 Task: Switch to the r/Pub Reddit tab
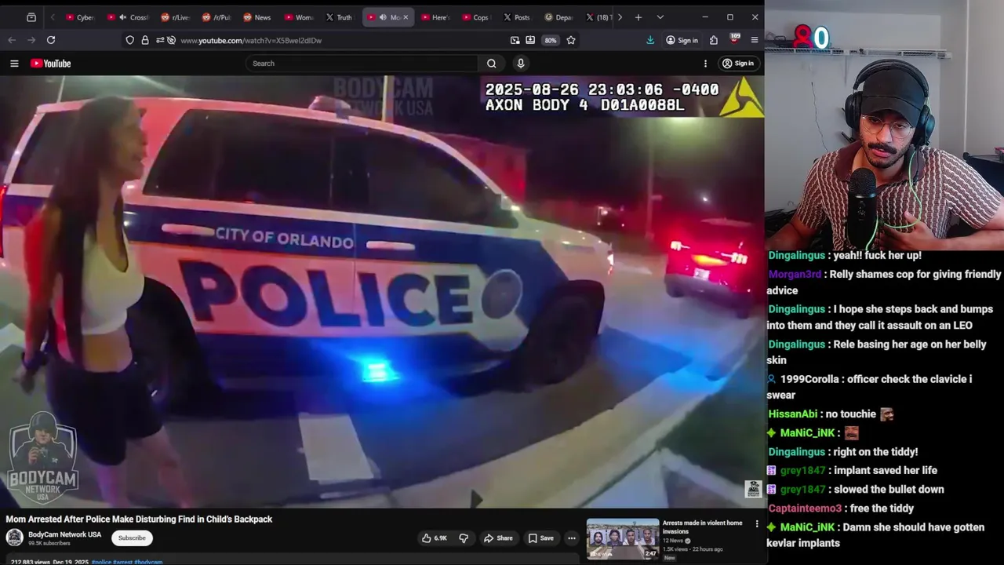(x=216, y=17)
